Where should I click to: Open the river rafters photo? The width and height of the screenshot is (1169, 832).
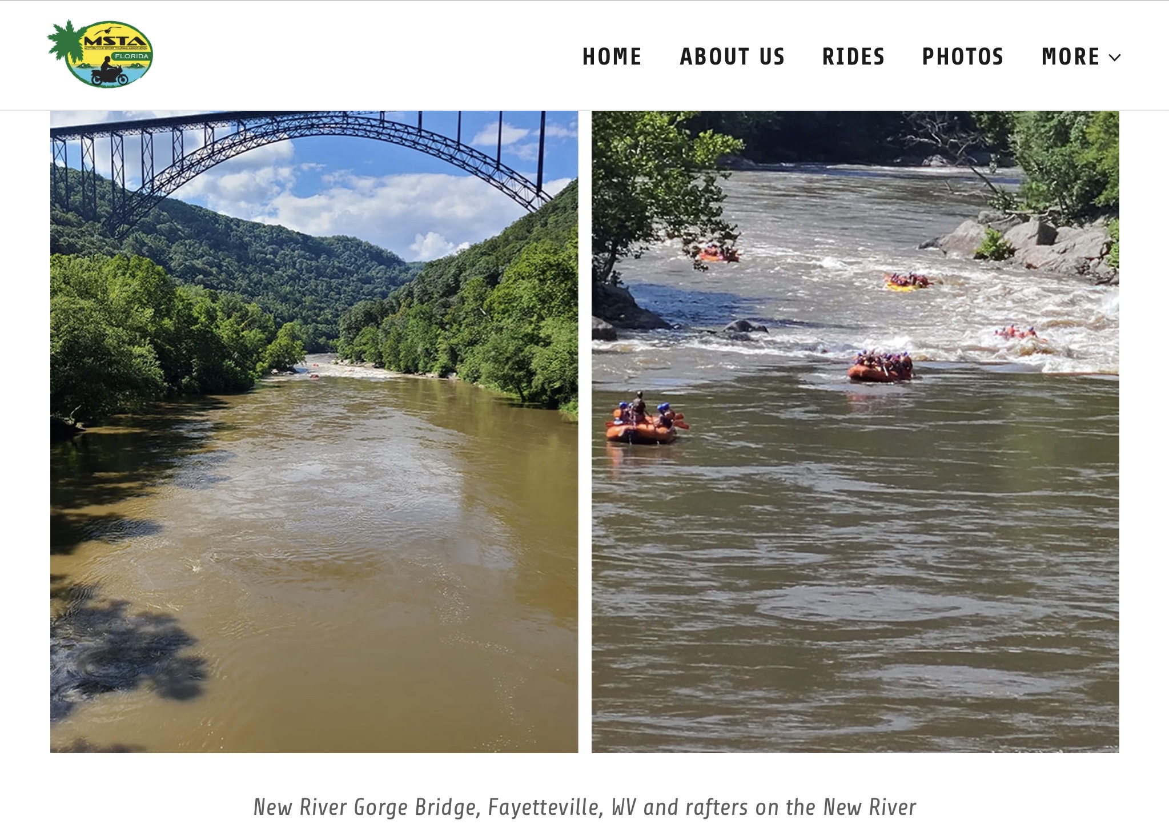click(855, 432)
